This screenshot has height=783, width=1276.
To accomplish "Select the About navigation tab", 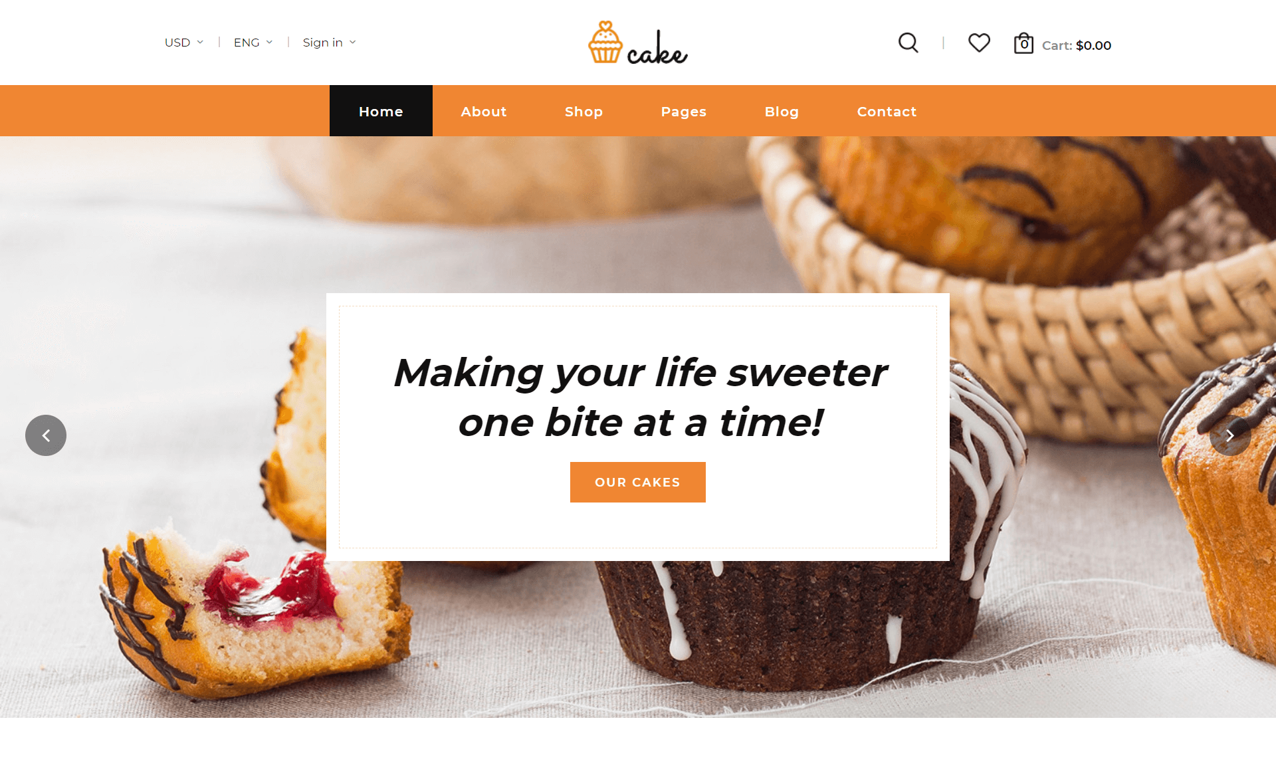I will pos(484,110).
